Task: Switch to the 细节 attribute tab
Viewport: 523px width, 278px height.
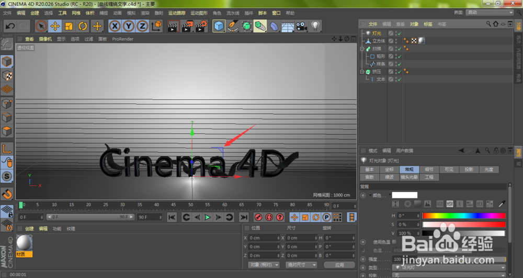Action: click(x=429, y=169)
